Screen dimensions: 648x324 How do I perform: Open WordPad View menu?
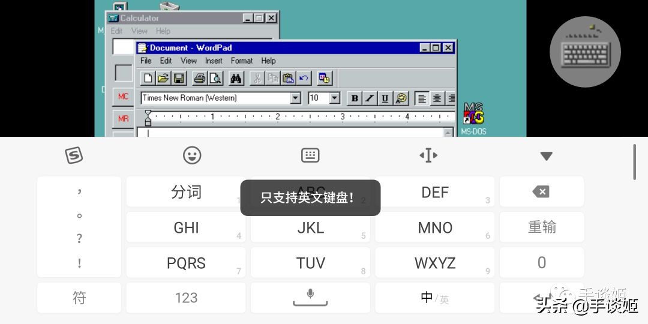pos(188,61)
